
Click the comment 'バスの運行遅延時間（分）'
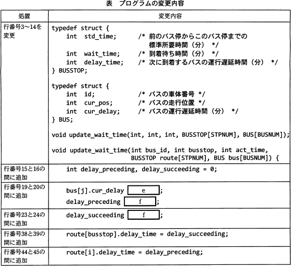[187, 111]
